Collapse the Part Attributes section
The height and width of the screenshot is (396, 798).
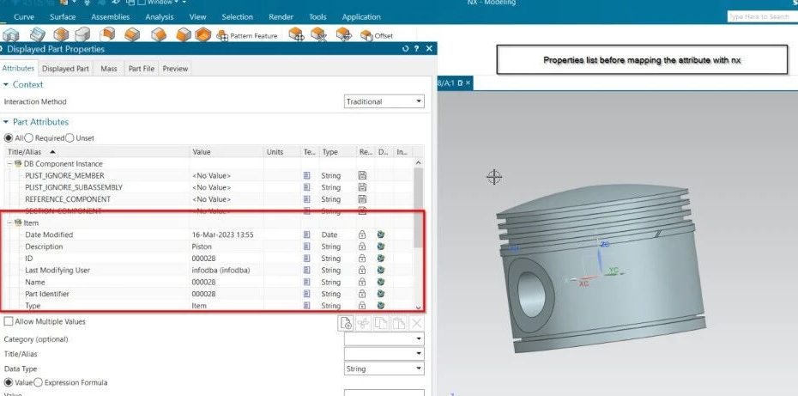tap(7, 122)
